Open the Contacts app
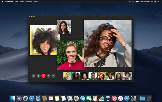The height and width of the screenshot is (102, 162). (x=45, y=98)
